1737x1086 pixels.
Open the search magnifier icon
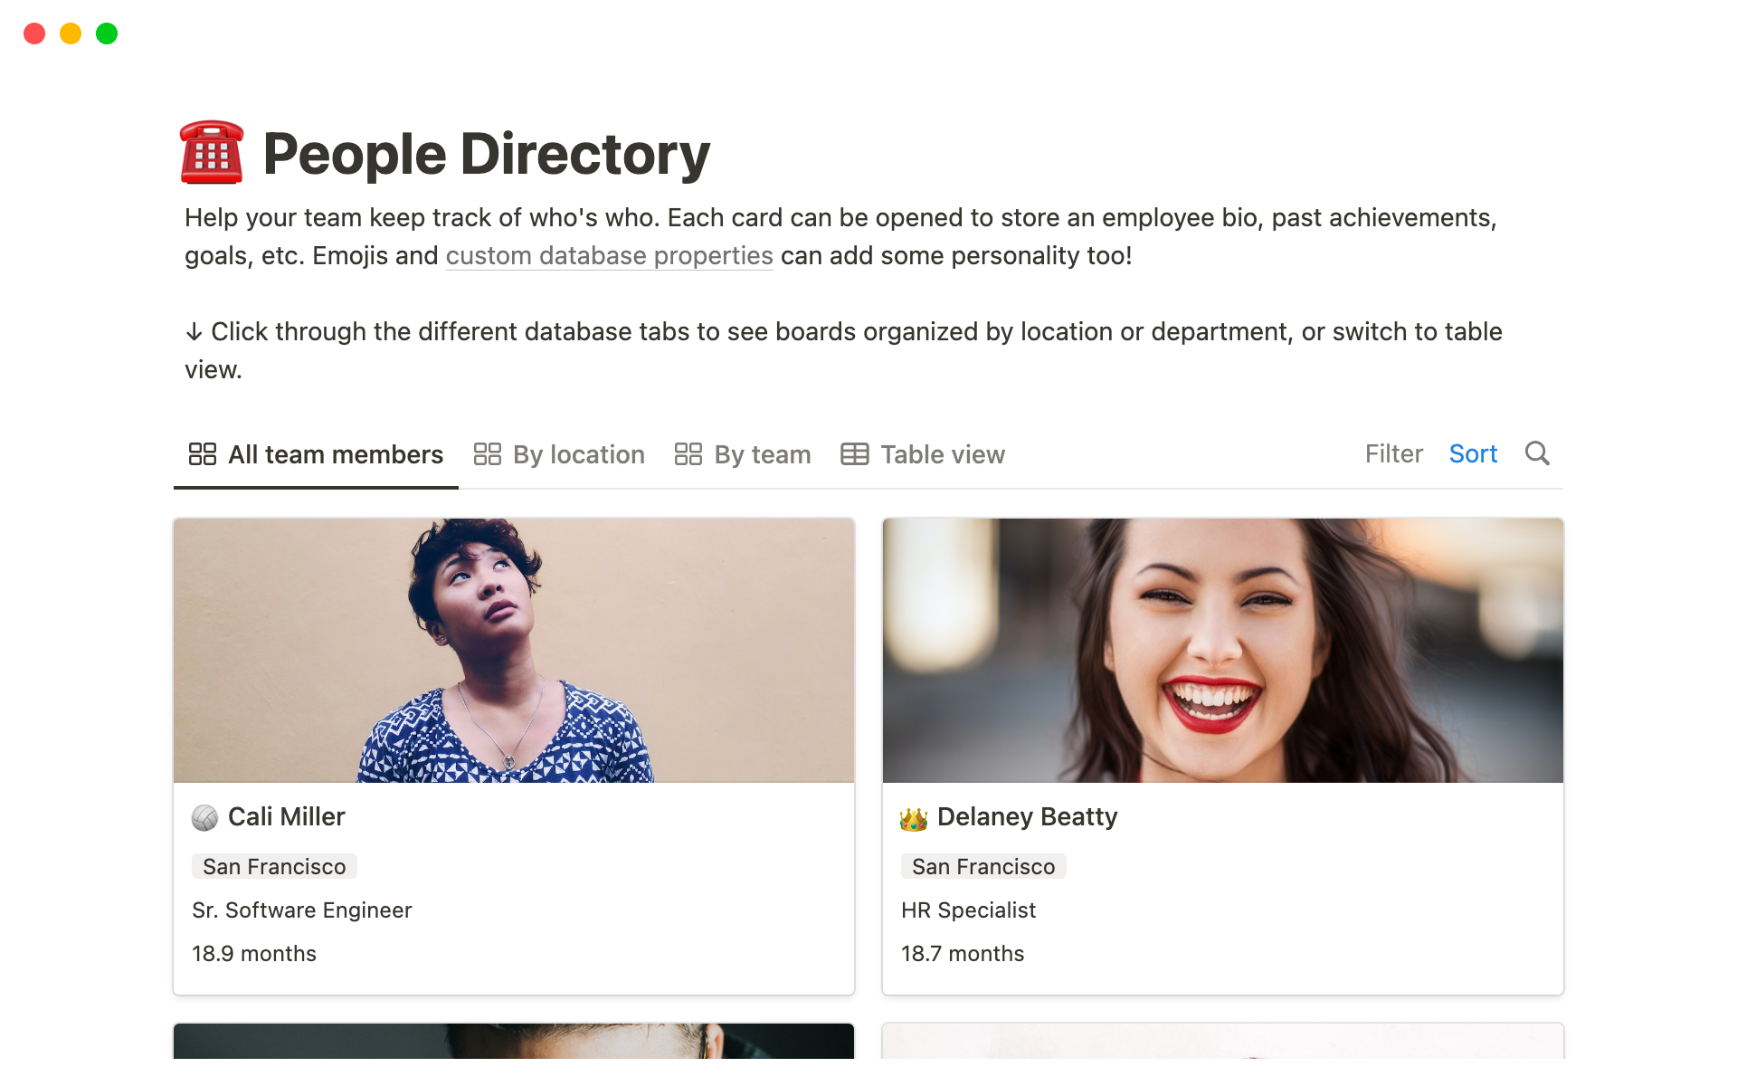coord(1537,453)
